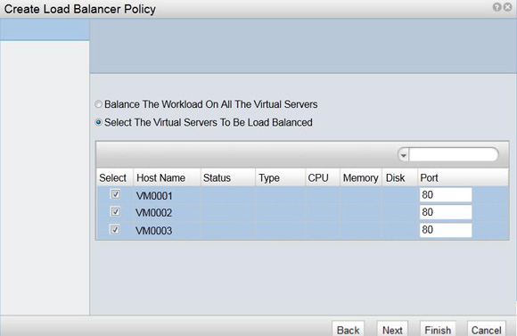Select the VM0002 host row
The height and width of the screenshot is (336, 517).
click(x=302, y=213)
